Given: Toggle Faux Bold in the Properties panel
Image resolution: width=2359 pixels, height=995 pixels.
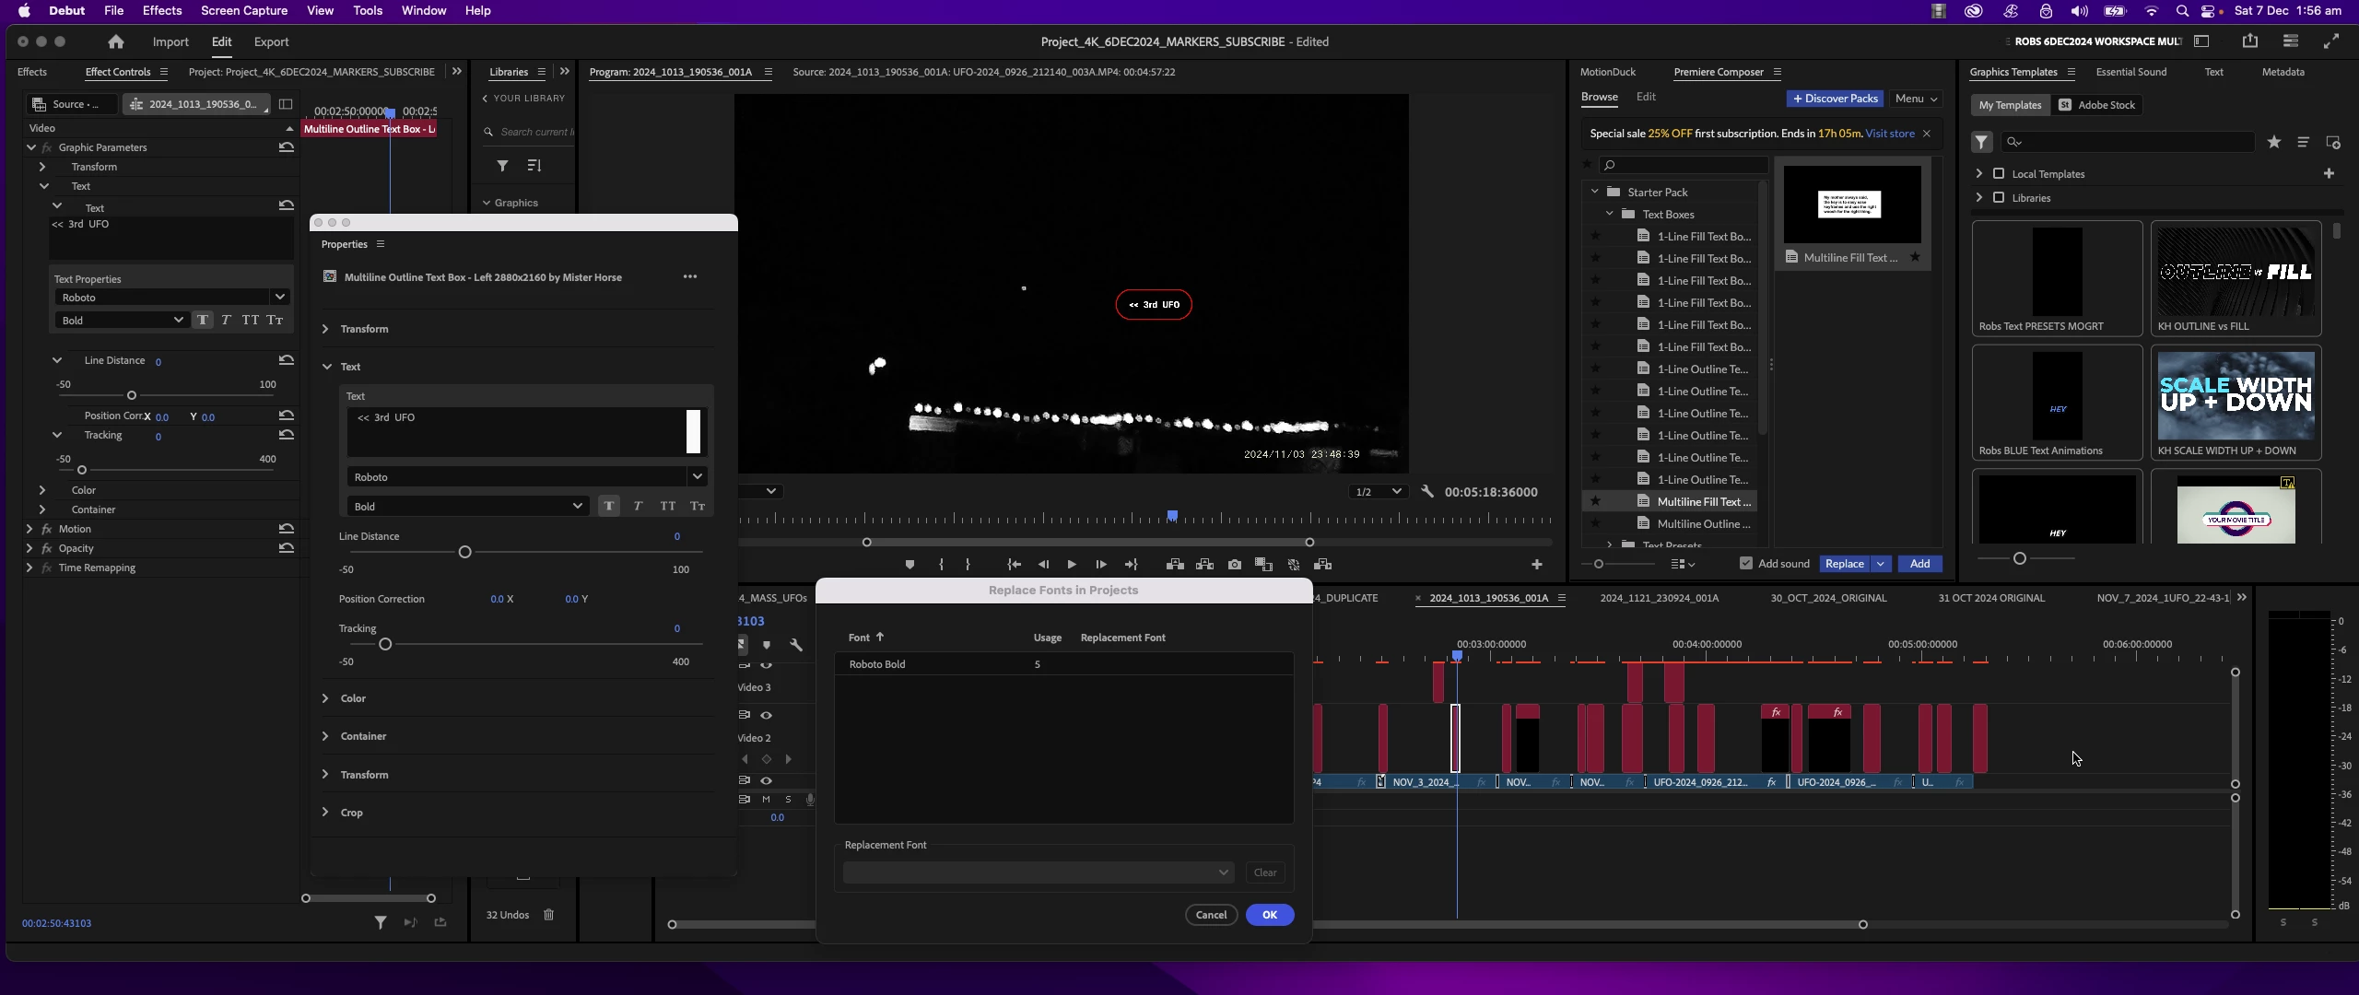Looking at the screenshot, I should click(x=609, y=506).
